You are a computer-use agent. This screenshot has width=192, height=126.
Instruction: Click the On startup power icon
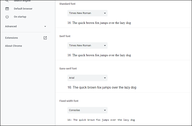7,17
